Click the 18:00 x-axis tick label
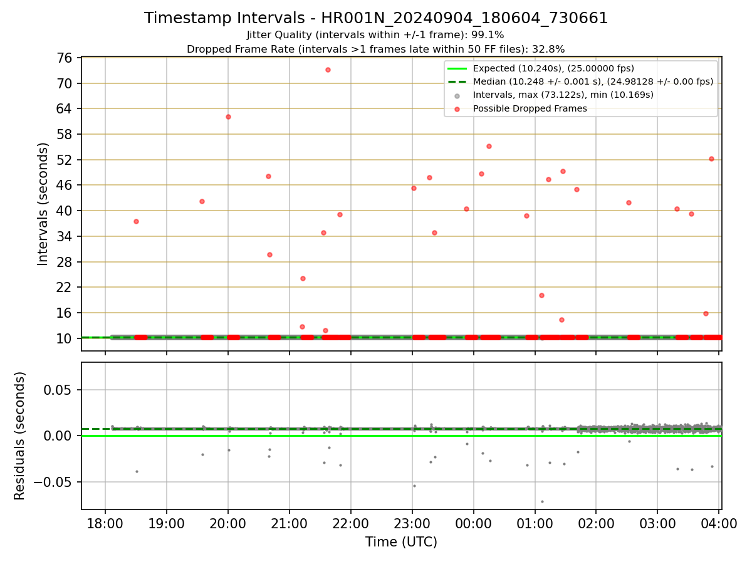This screenshot has height=564, width=752. click(x=105, y=525)
